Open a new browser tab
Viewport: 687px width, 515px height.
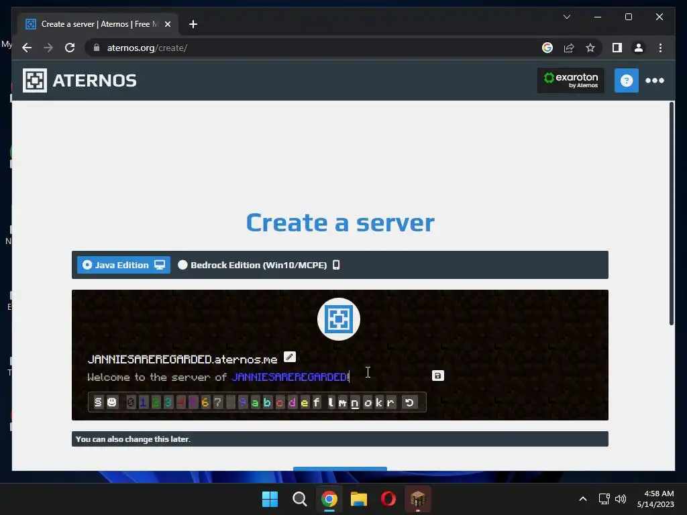point(193,24)
